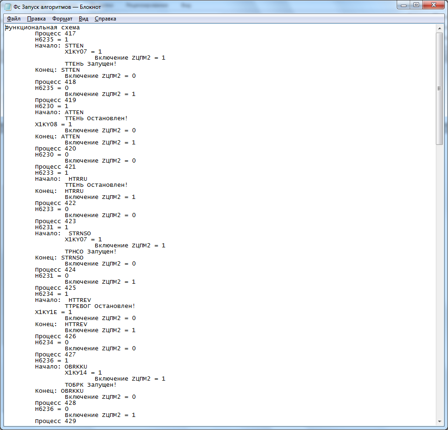This screenshot has height=430, width=448.
Task: Click the line 'Н6230 = 0'
Action: (52, 155)
